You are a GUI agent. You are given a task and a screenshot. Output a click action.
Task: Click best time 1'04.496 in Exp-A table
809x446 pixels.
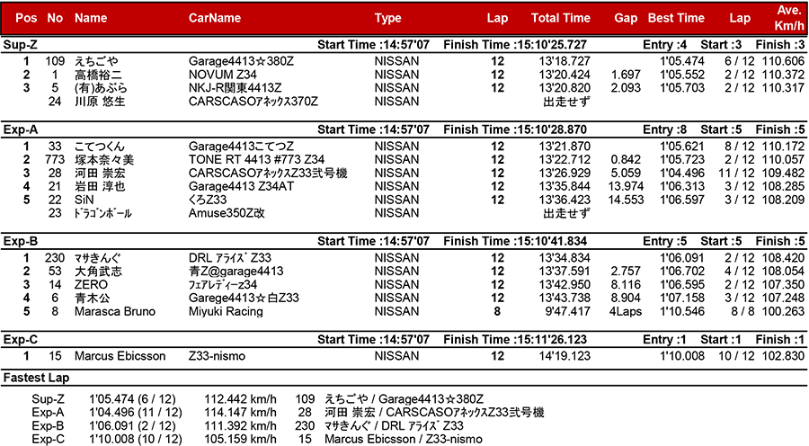pyautogui.click(x=682, y=174)
